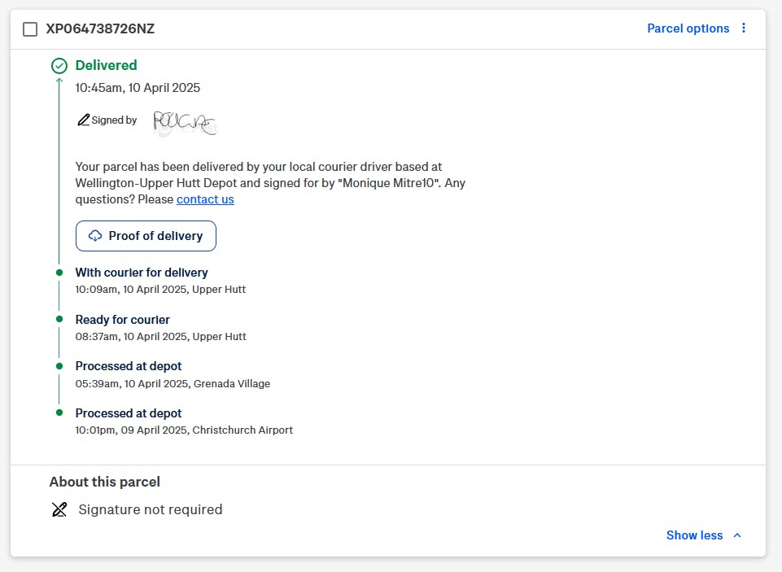Select the With courier for delivery marker dot
Viewport: 782px width, 572px height.
(59, 273)
